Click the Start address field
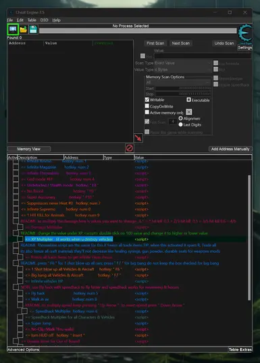This screenshot has width=260, height=363. click(183, 88)
